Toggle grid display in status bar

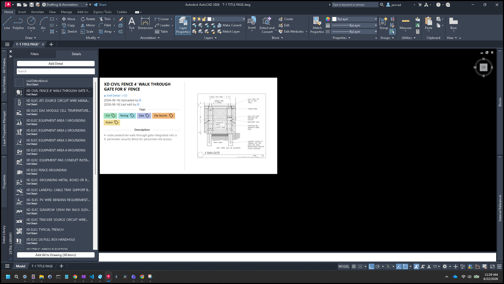[354, 267]
